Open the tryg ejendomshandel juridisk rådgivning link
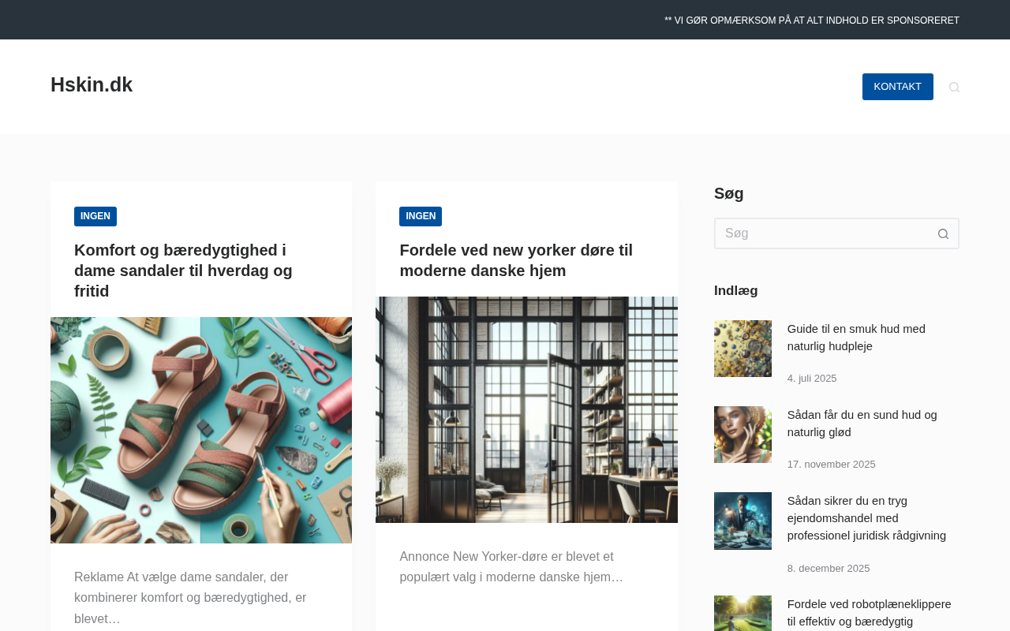1010x631 pixels. [x=866, y=518]
